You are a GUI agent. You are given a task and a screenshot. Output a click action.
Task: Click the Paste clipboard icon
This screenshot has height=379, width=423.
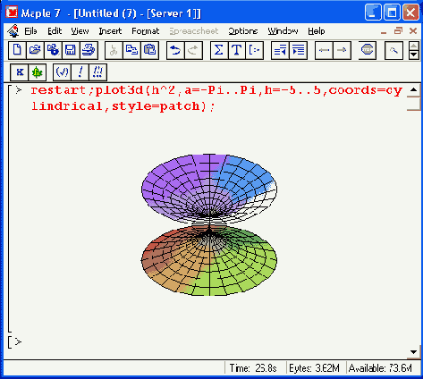pyautogui.click(x=149, y=50)
